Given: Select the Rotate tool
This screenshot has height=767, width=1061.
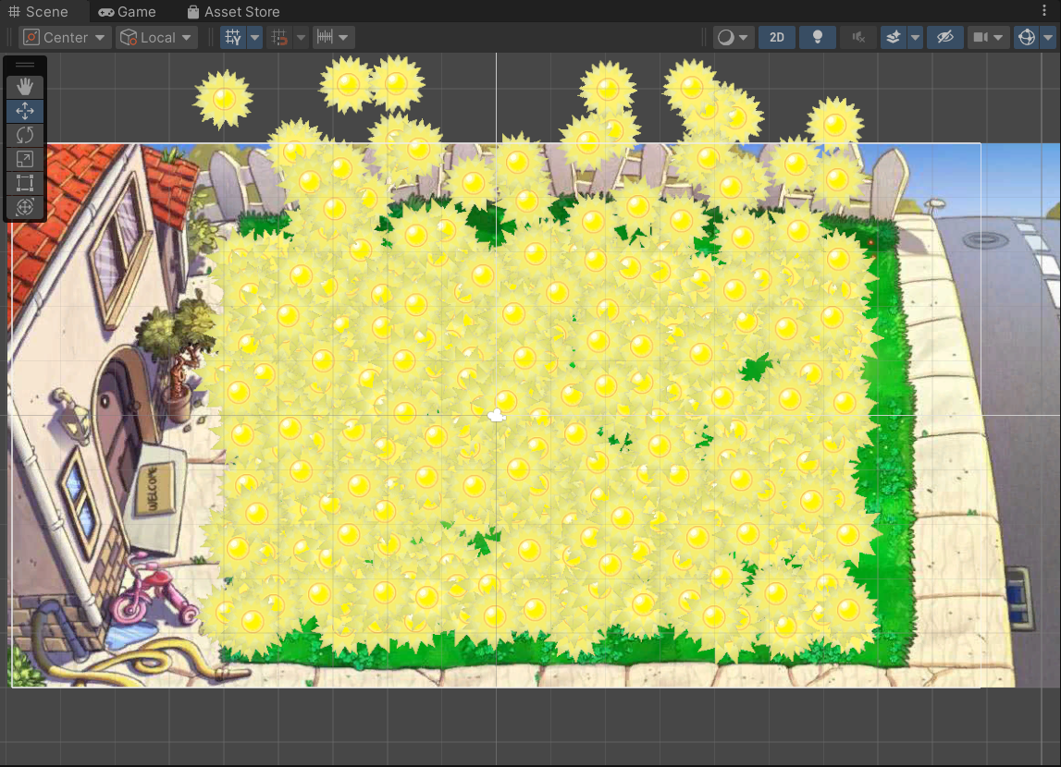Looking at the screenshot, I should pos(25,135).
